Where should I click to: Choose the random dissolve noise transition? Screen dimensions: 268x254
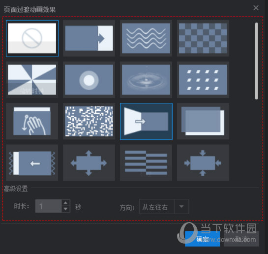pyautogui.click(x=89, y=121)
